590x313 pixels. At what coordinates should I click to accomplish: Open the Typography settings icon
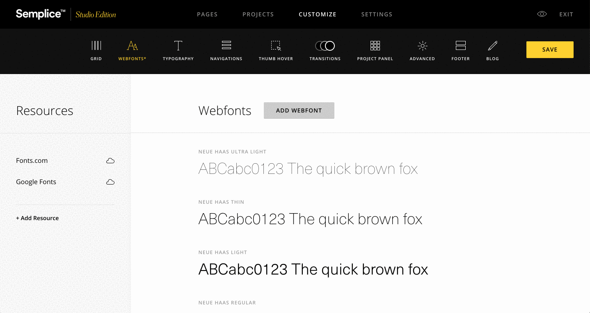click(x=178, y=45)
